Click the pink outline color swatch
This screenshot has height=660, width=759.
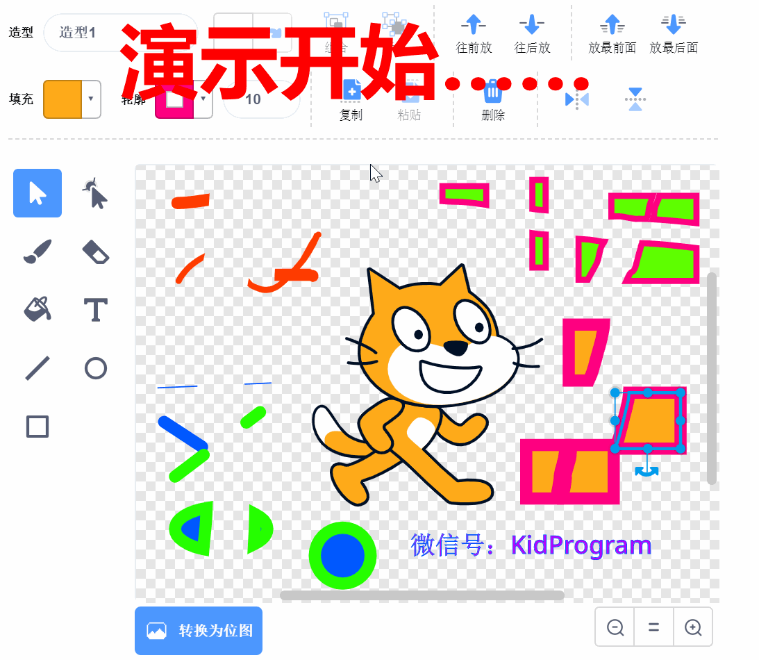pos(174,99)
